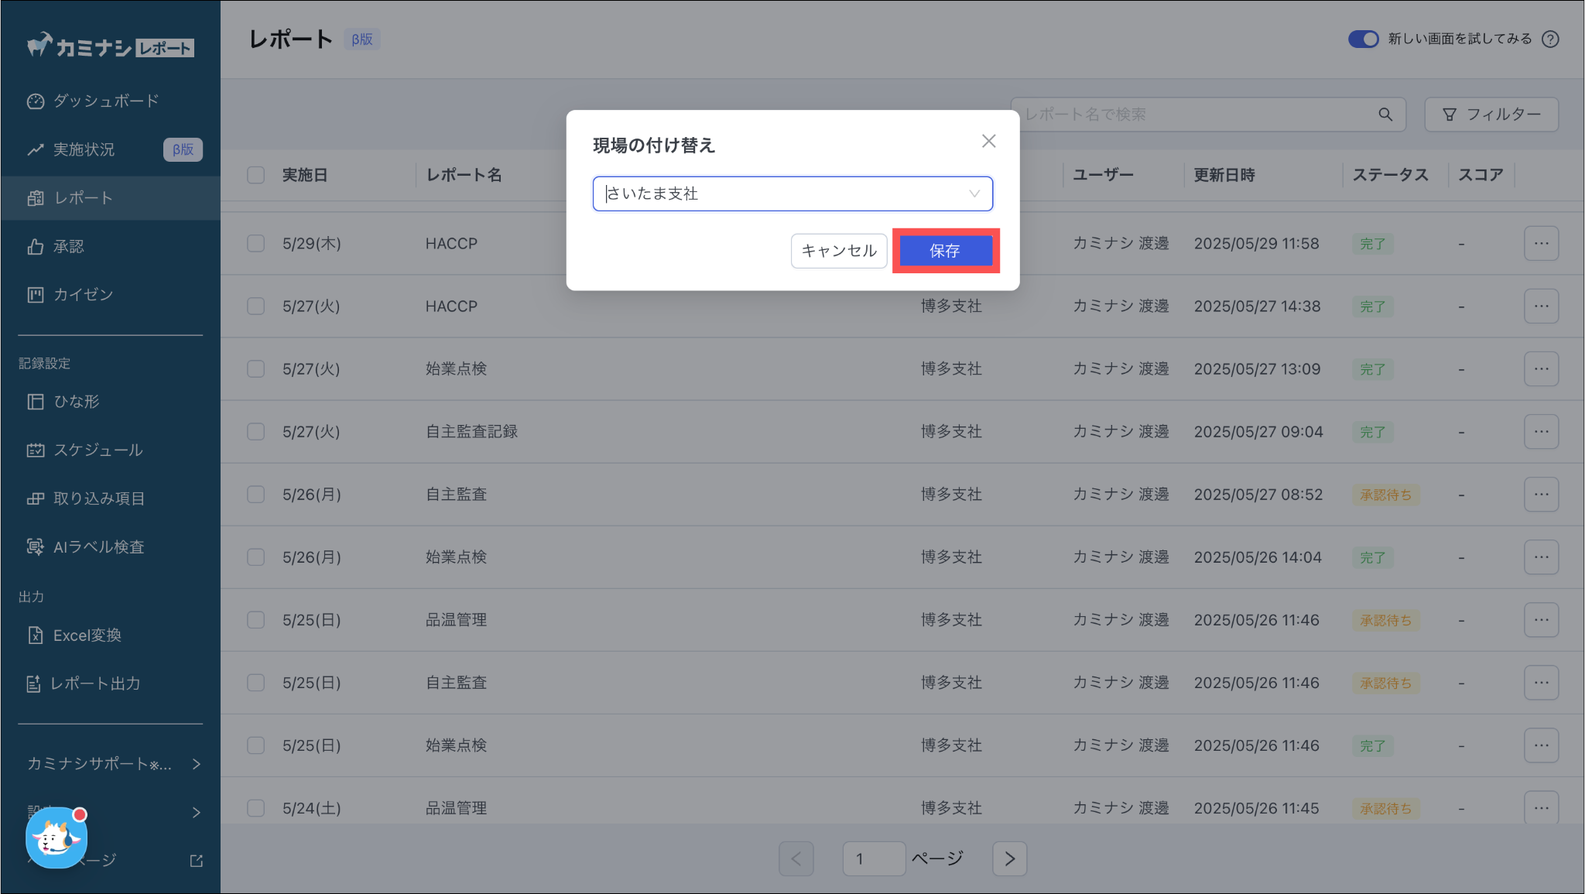Click the search magnifier icon
The image size is (1585, 894).
click(x=1385, y=115)
